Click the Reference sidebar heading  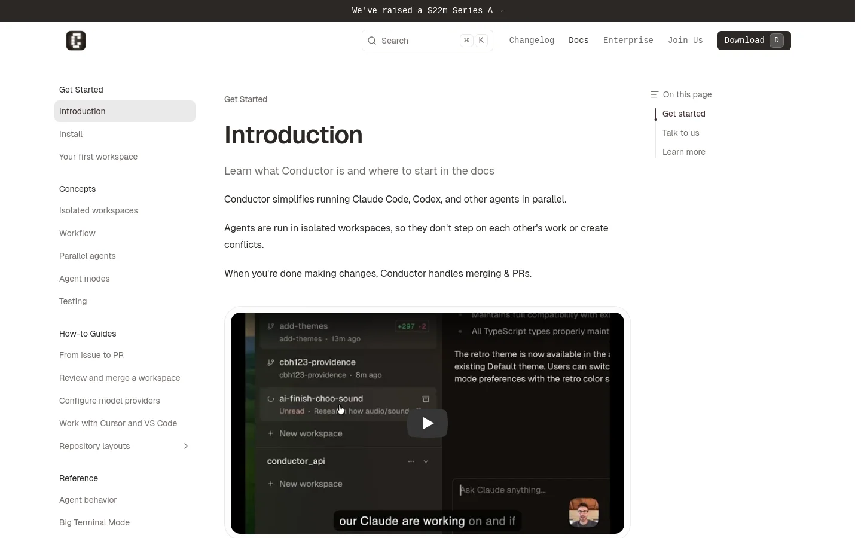tap(78, 478)
